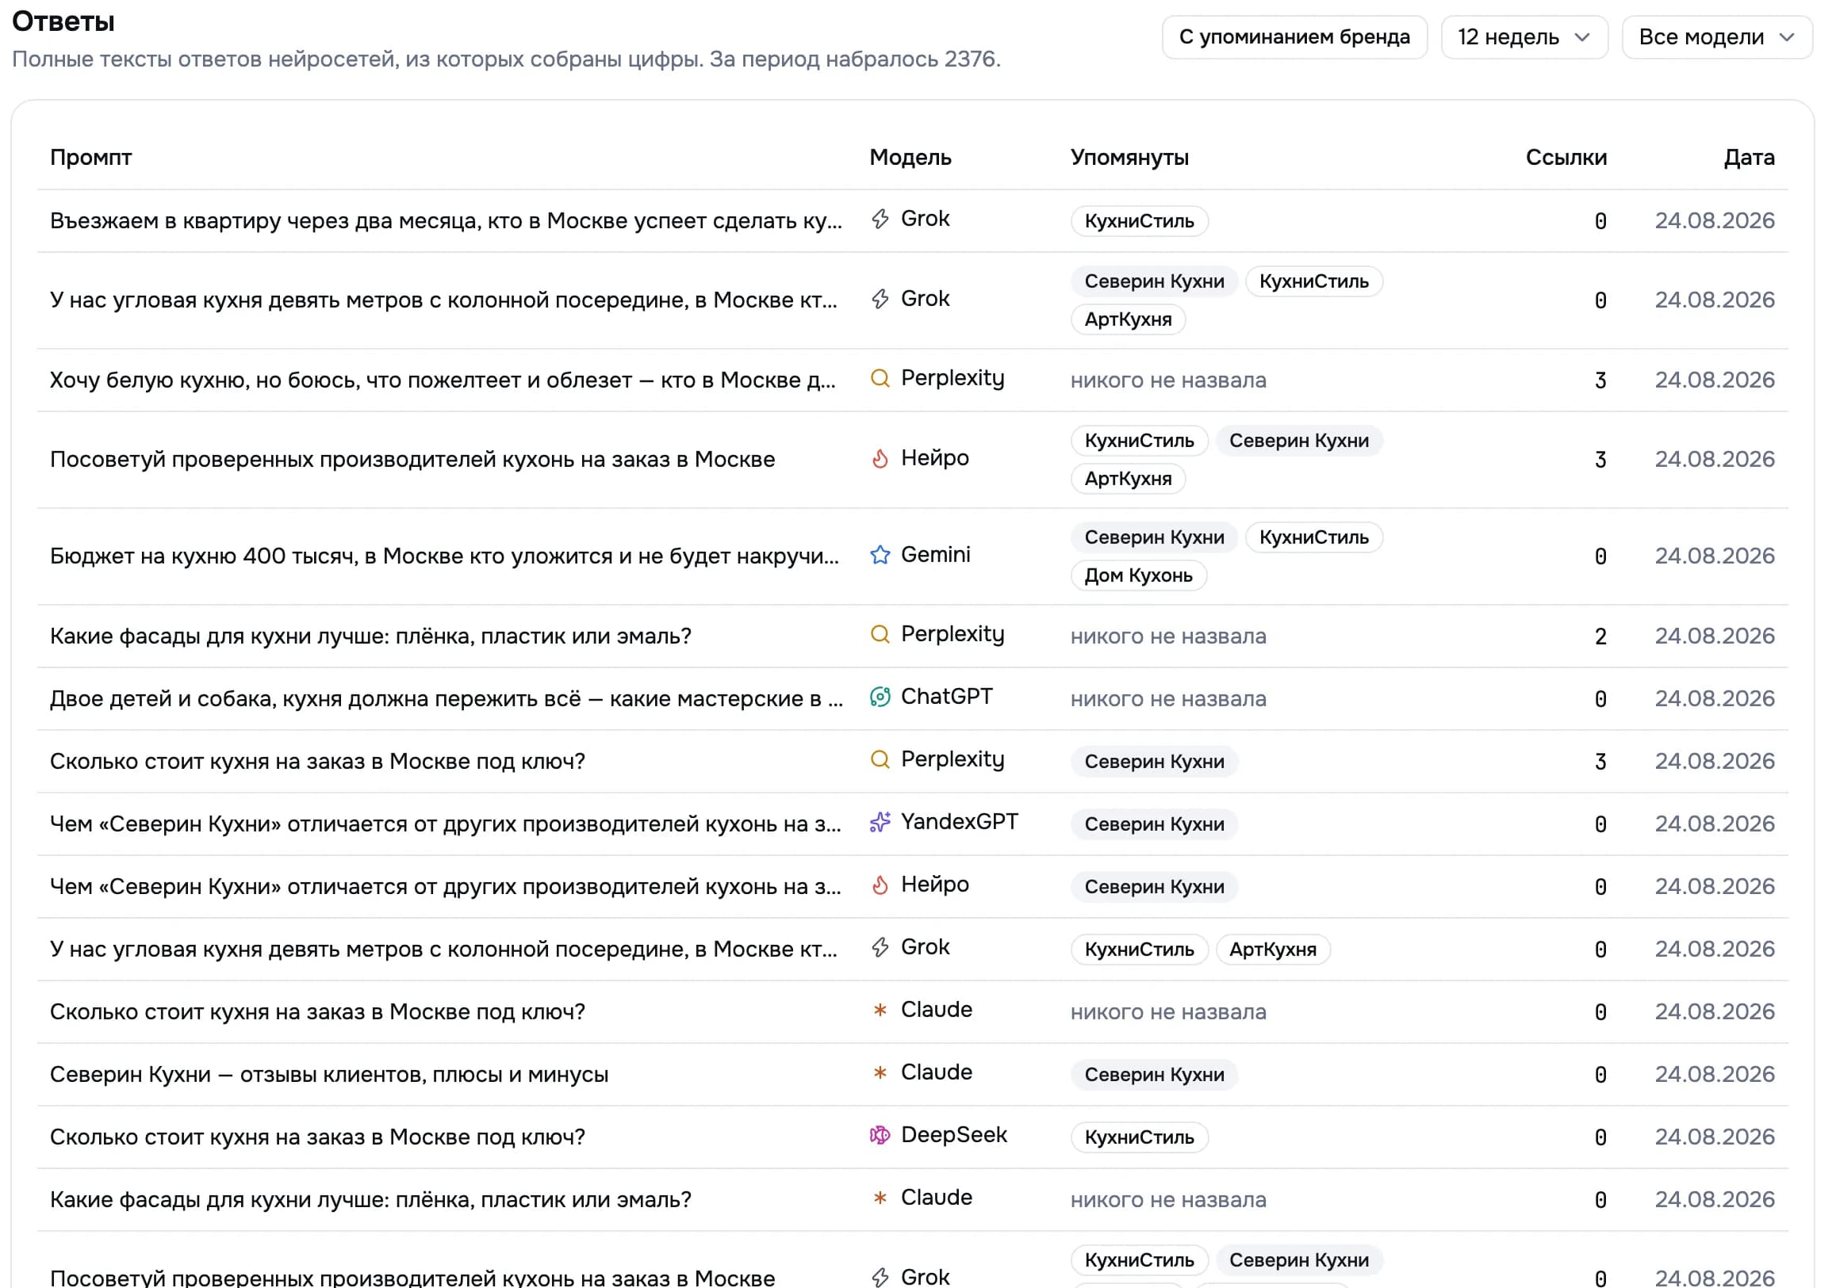
Task: Click the "АртКухня" chip in the Нейро "Посоветуй" row
Action: click(1128, 479)
